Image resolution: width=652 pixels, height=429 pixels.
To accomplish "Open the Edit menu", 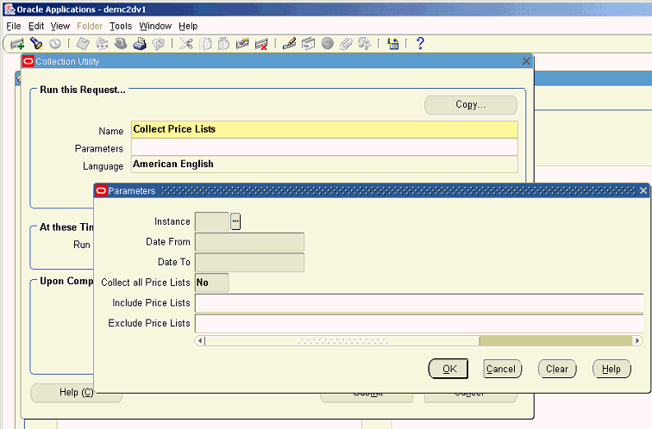I will click(36, 26).
